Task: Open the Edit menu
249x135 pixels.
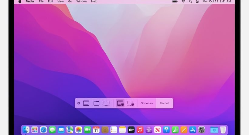Action: tap(50, 2)
